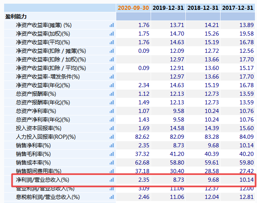257x203 pixels.
Task: Click the 2018-12-31 period header
Action: point(203,8)
